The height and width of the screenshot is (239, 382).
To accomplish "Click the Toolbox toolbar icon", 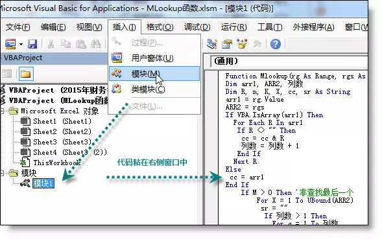I will pyautogui.click(x=257, y=44).
